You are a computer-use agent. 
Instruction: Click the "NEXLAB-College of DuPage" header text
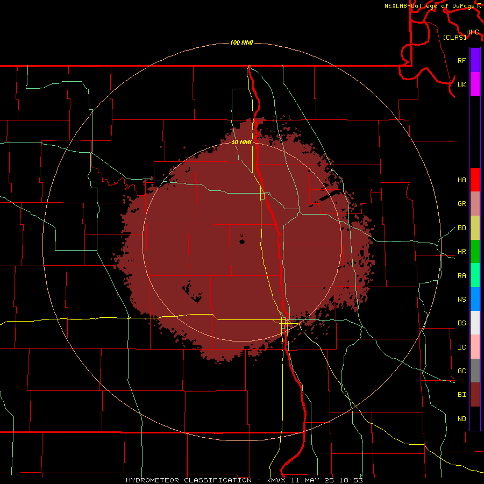click(429, 6)
